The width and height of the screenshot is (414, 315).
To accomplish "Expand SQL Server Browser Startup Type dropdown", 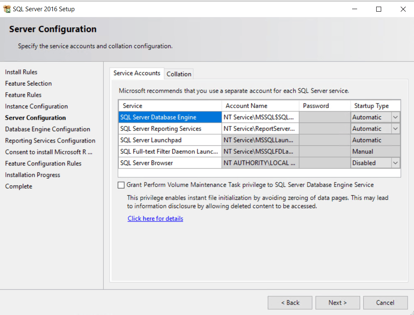I will 395,162.
